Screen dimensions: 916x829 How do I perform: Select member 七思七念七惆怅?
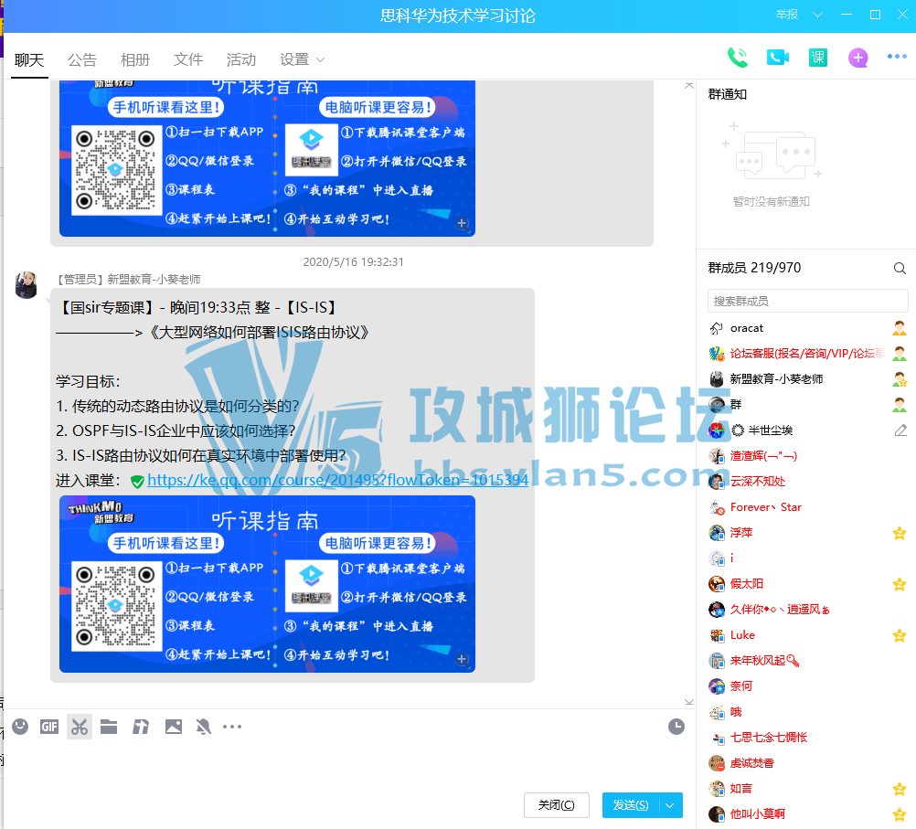tap(807, 738)
